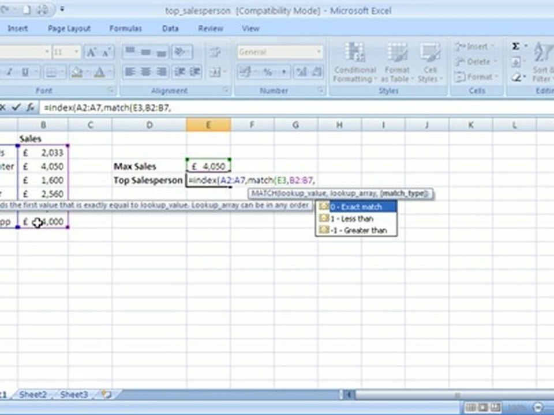The height and width of the screenshot is (415, 554).
Task: Switch to Normal view in status bar
Action: 471,408
